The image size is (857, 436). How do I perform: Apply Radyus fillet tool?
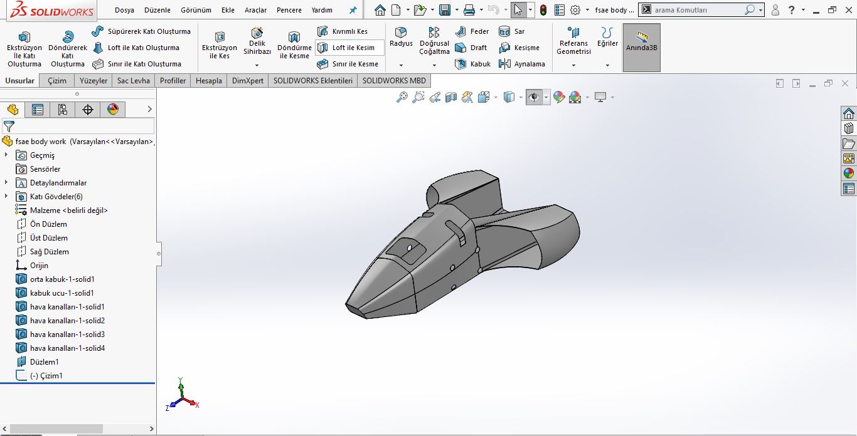(x=401, y=38)
